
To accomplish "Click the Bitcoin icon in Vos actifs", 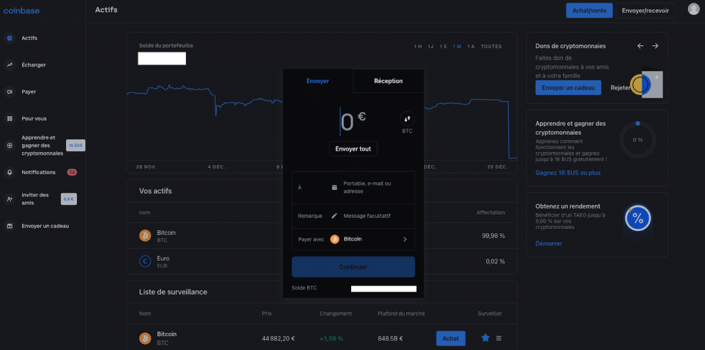I will tap(145, 236).
